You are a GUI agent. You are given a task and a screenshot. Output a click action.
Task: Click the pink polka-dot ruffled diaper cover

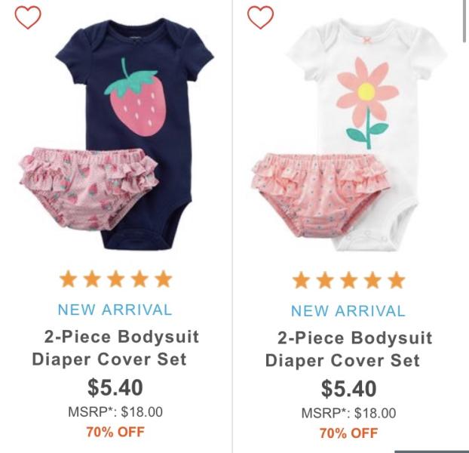coord(321,195)
